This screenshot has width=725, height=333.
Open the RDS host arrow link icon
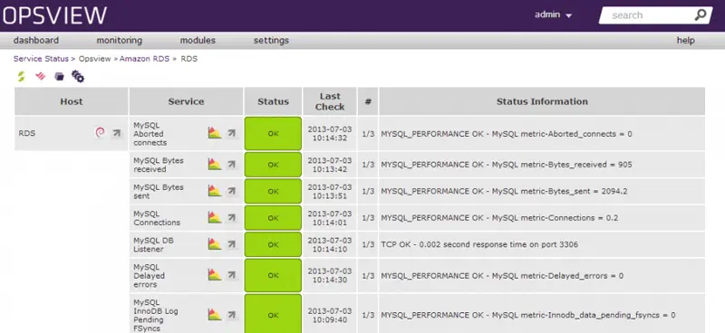click(x=117, y=133)
